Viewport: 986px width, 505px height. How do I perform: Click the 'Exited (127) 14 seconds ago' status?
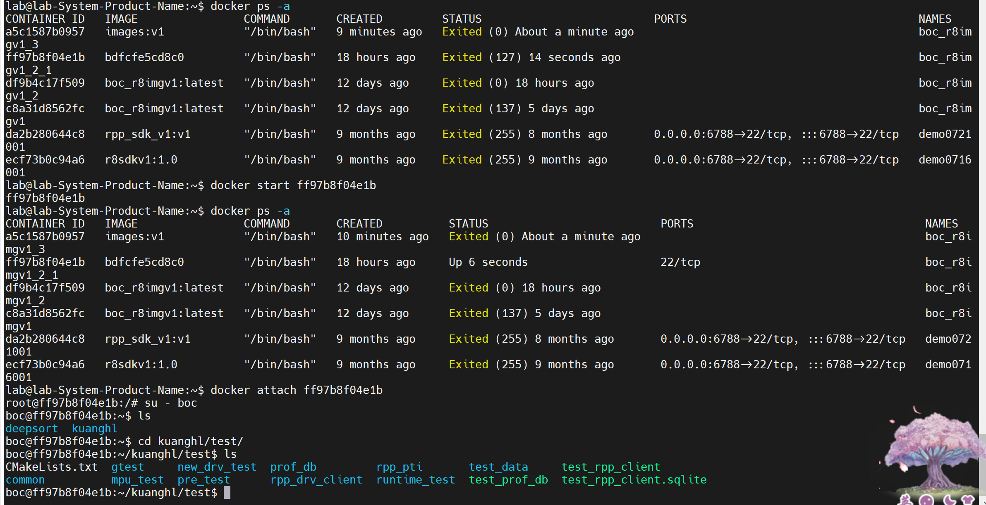click(x=531, y=57)
